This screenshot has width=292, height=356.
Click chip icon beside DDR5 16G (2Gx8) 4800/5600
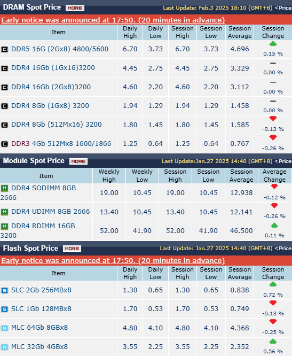pyautogui.click(x=4, y=49)
